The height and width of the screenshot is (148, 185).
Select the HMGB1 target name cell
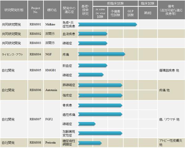[x=52, y=70]
